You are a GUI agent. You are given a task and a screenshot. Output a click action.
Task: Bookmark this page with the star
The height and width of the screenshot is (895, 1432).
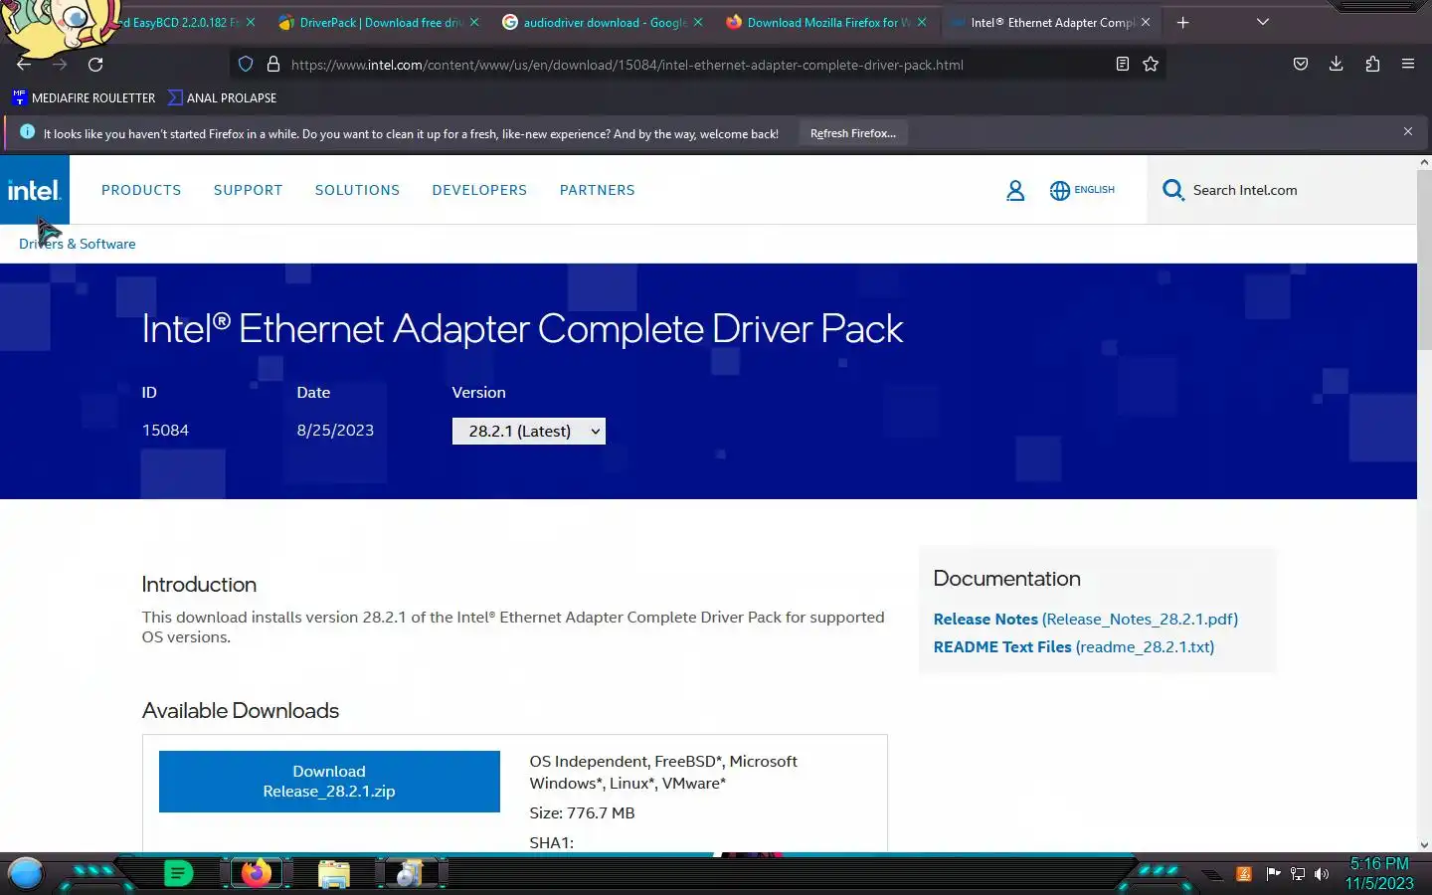[x=1151, y=65]
